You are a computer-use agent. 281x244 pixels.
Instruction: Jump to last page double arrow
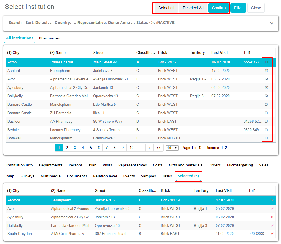pos(158,148)
